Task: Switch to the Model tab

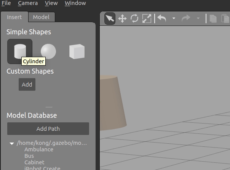Action: [41, 17]
